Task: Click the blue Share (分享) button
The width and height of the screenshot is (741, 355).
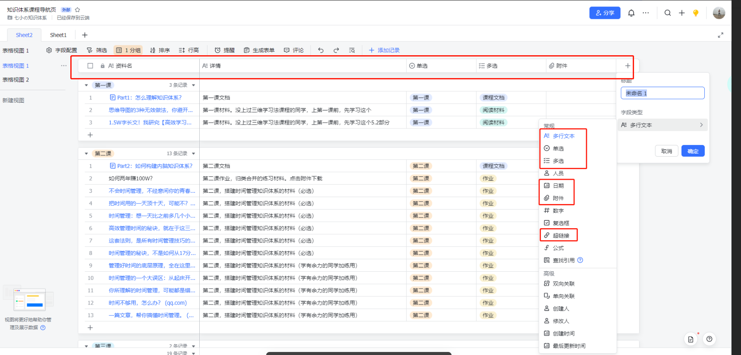Action: (605, 13)
